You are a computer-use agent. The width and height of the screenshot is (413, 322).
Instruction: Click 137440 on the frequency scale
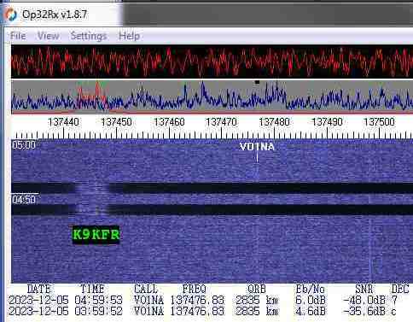pos(63,122)
